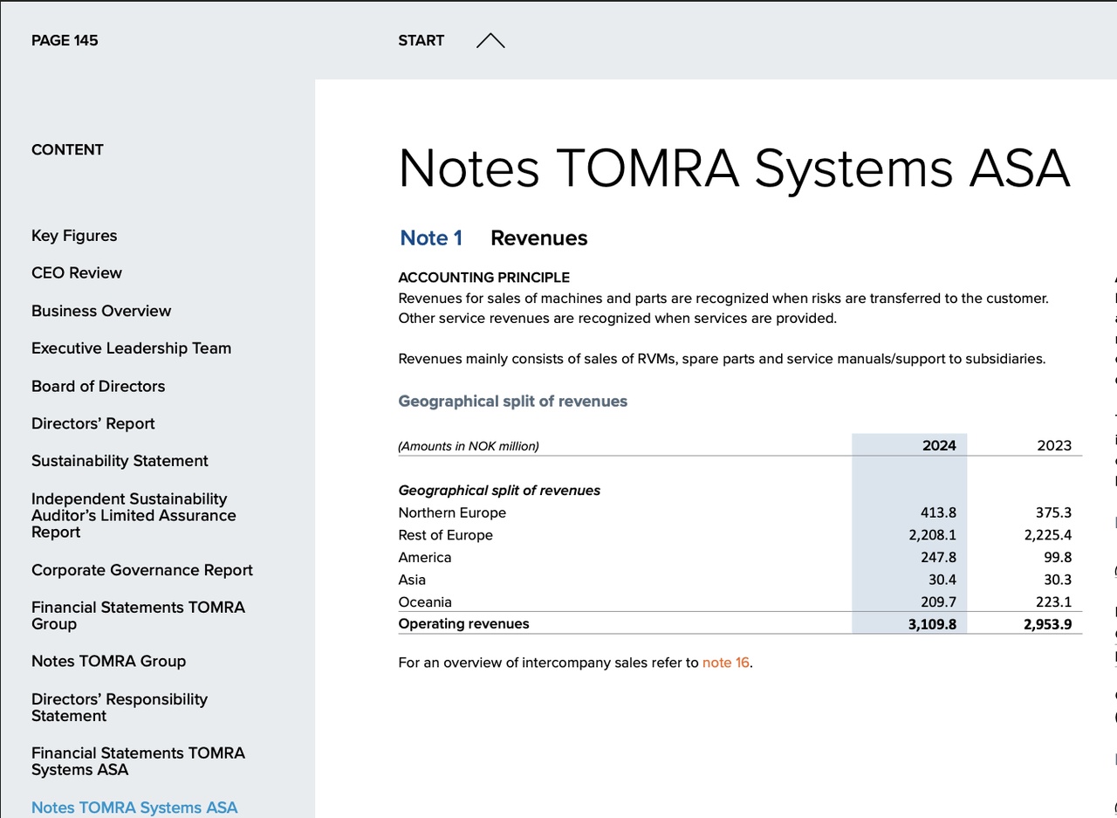Open Financial Statements TOMRA Systems ASA

(x=138, y=761)
